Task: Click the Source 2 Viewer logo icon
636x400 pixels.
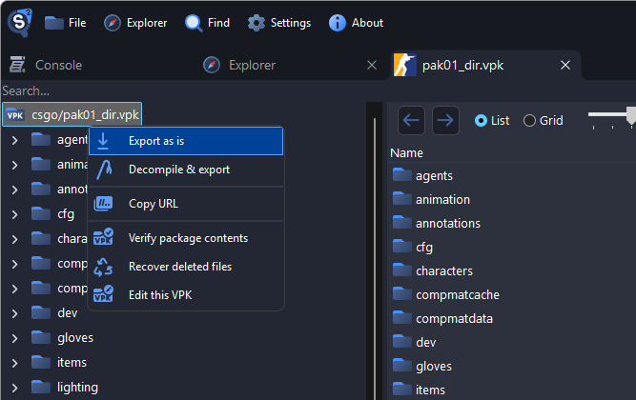Action: [x=19, y=22]
